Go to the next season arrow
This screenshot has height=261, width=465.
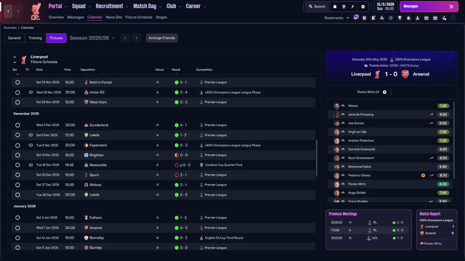[137, 38]
